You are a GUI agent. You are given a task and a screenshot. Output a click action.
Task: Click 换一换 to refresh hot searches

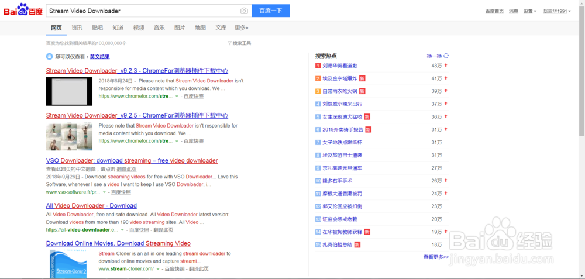tap(434, 56)
